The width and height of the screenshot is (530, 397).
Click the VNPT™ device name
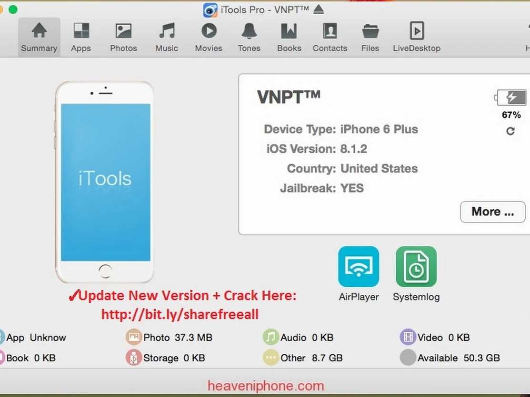[289, 97]
